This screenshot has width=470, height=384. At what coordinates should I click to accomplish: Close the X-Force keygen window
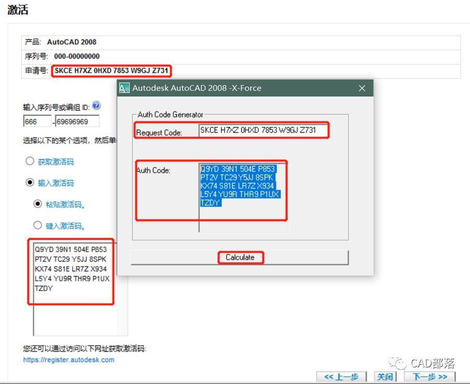pos(362,88)
